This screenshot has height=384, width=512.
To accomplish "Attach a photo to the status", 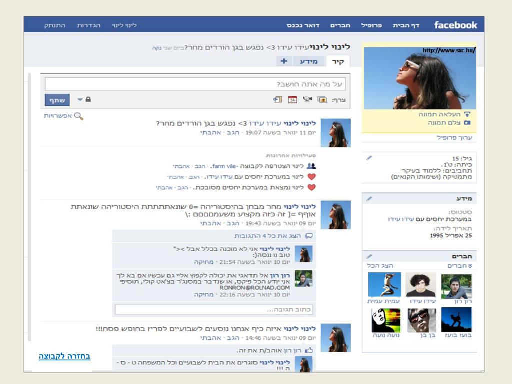I will 322,100.
